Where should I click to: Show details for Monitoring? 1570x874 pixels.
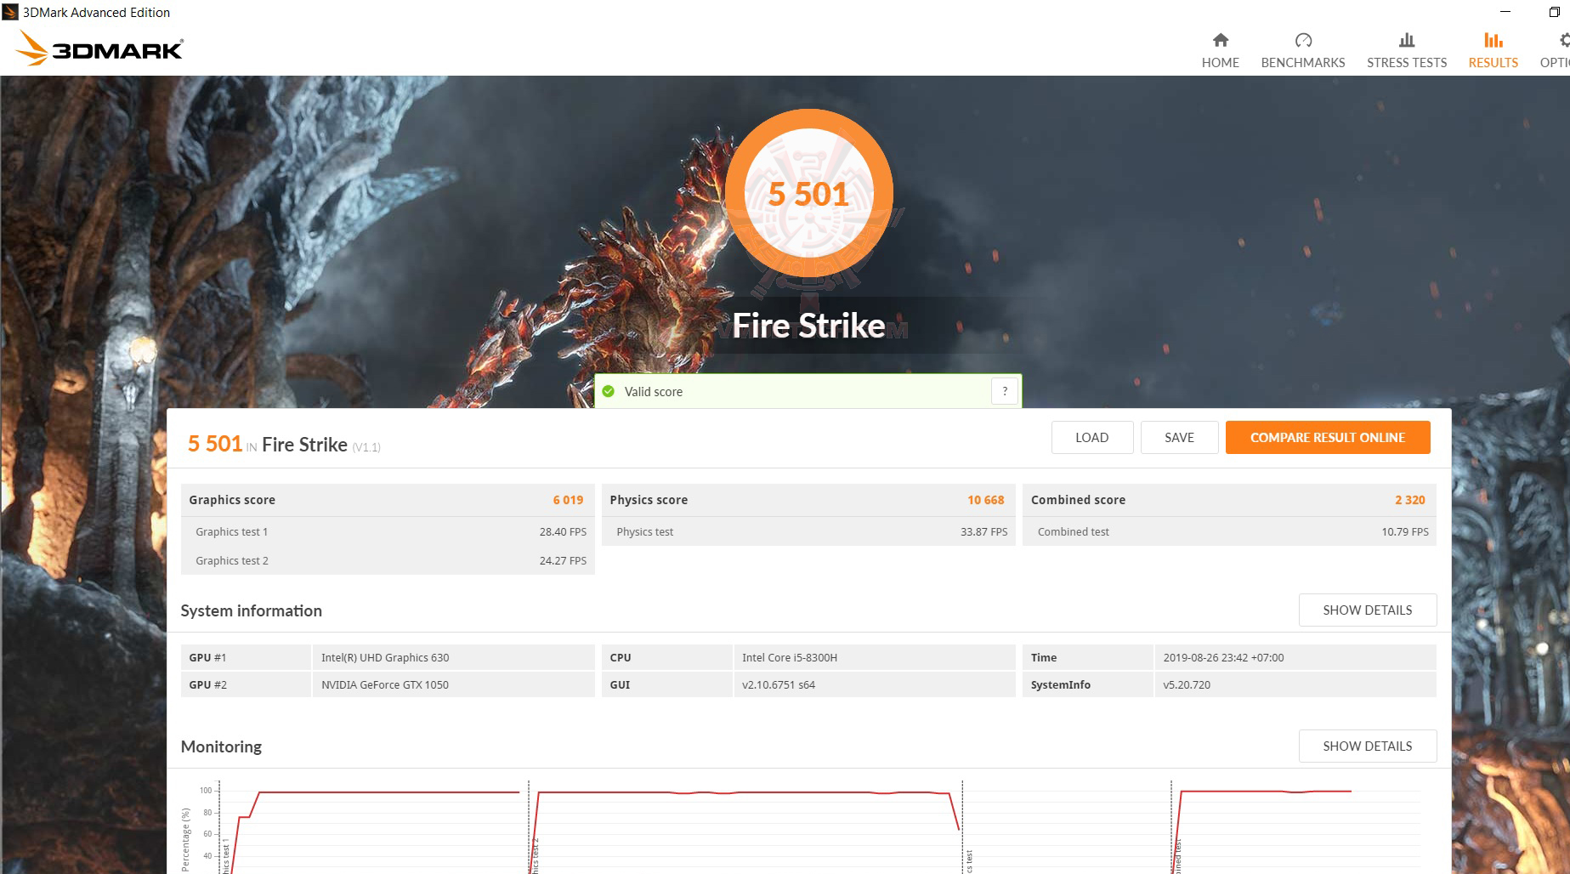point(1368,746)
